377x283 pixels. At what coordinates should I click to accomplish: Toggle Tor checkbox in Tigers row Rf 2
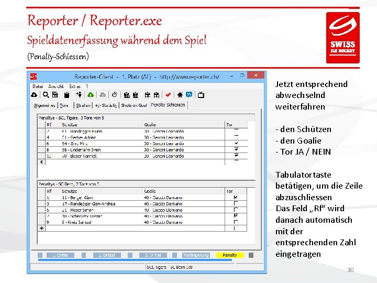coord(236,131)
